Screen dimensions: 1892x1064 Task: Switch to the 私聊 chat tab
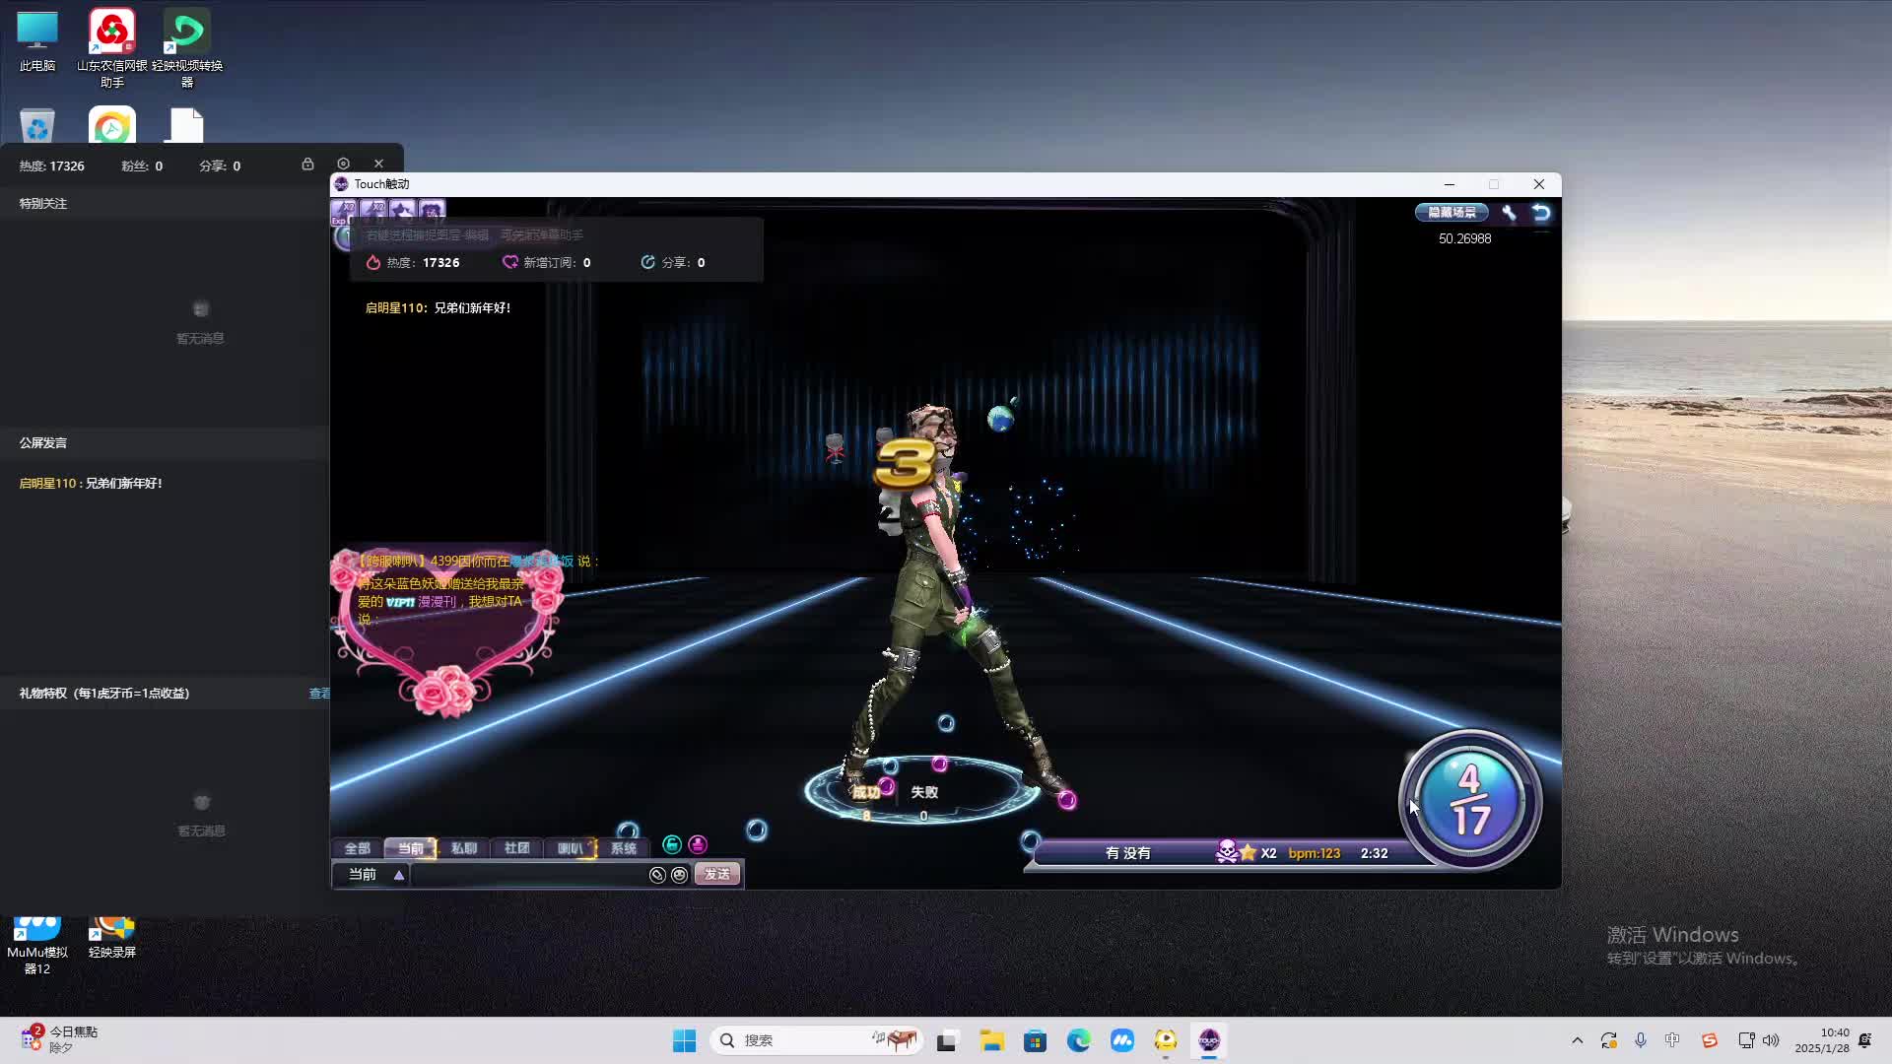(x=463, y=848)
